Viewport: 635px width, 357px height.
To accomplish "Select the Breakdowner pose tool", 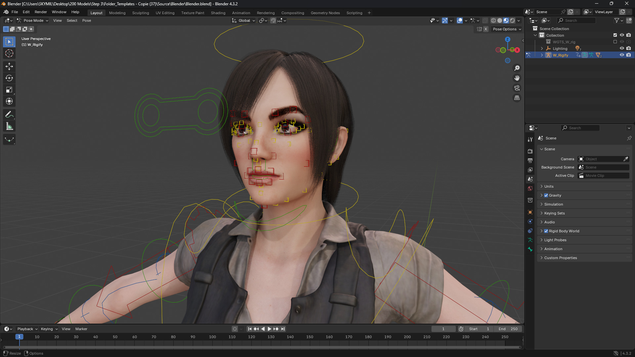I will point(9,139).
